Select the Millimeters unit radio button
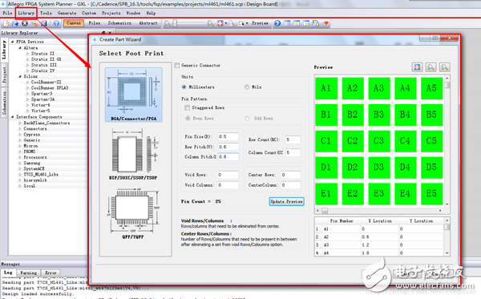The width and height of the screenshot is (481, 299). click(x=184, y=87)
